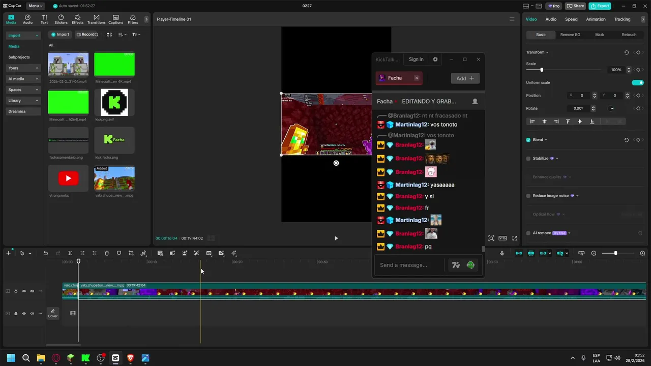Screen dimensions: 651x366
Task: Toggle fullscreen preview icon
Action: pos(515,238)
